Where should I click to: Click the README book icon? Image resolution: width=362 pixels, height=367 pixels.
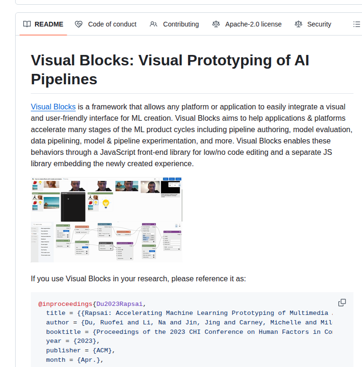(x=27, y=24)
